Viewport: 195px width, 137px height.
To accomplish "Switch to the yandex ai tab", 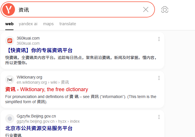I will 28,24.
